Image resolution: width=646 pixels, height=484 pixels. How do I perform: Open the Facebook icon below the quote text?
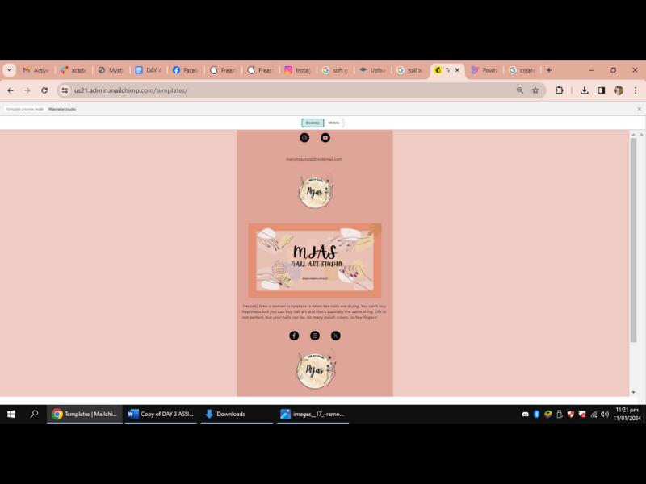coord(294,336)
